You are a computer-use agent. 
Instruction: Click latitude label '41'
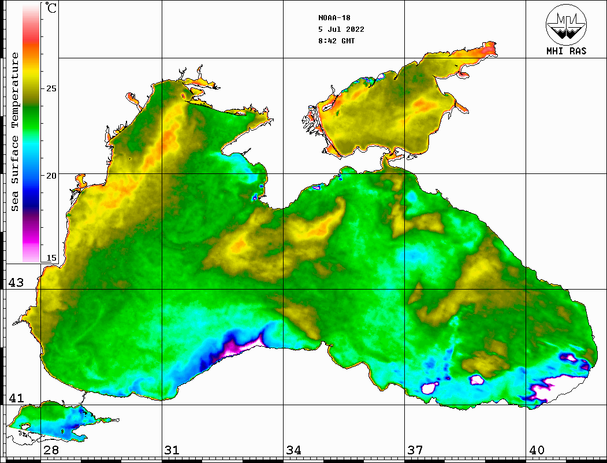pos(16,398)
